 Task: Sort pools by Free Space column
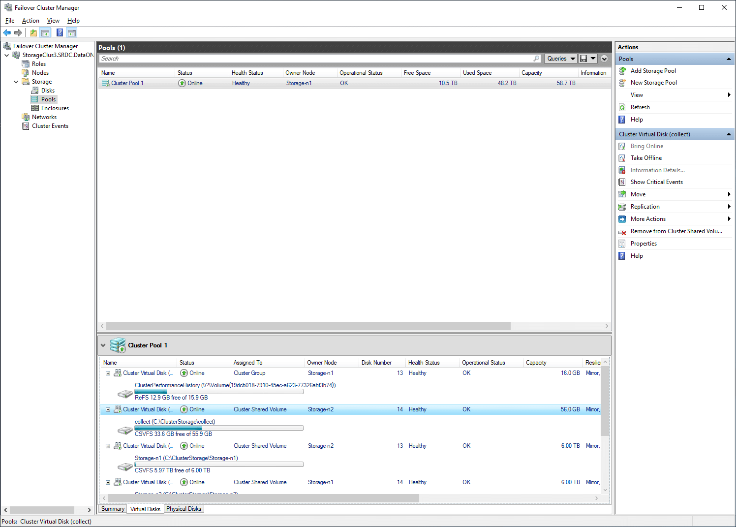[x=430, y=73]
